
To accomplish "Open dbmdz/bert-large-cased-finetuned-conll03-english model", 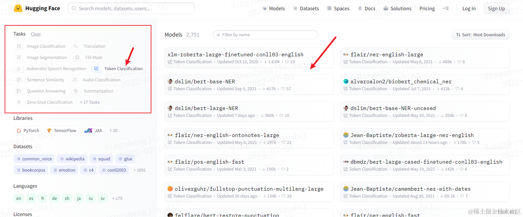I will (425, 165).
